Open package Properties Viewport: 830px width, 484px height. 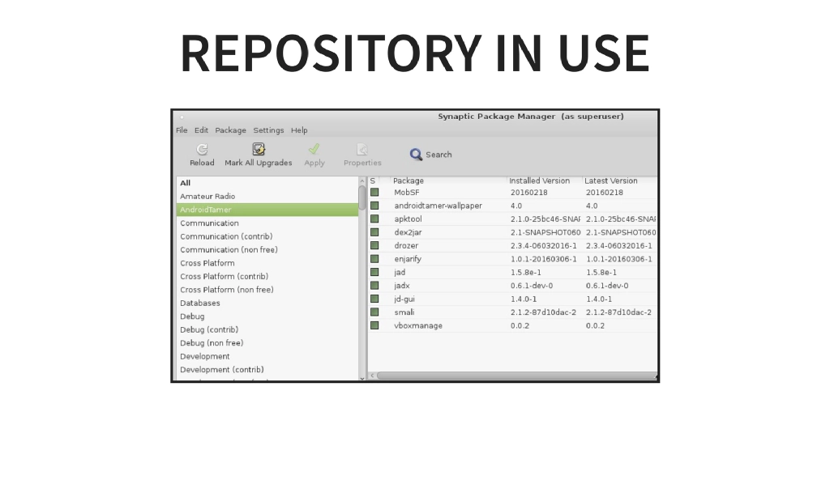pos(362,155)
